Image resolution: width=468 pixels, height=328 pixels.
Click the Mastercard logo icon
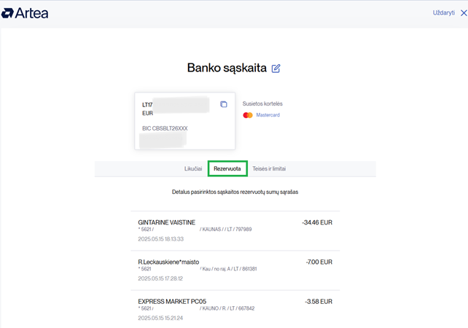coord(248,115)
